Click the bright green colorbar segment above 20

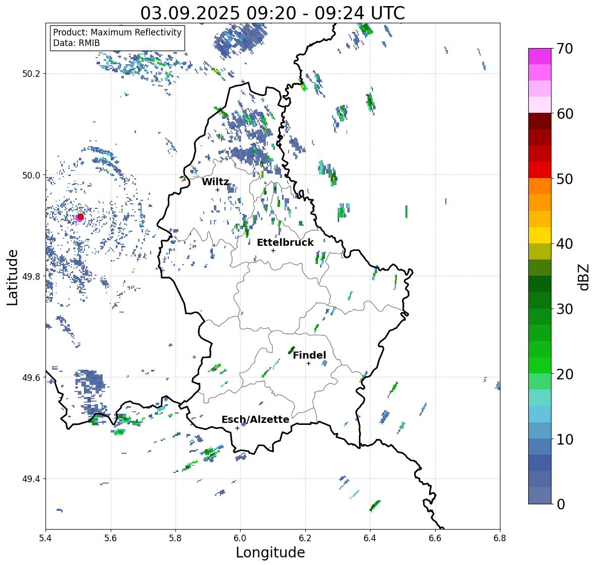tap(540, 365)
